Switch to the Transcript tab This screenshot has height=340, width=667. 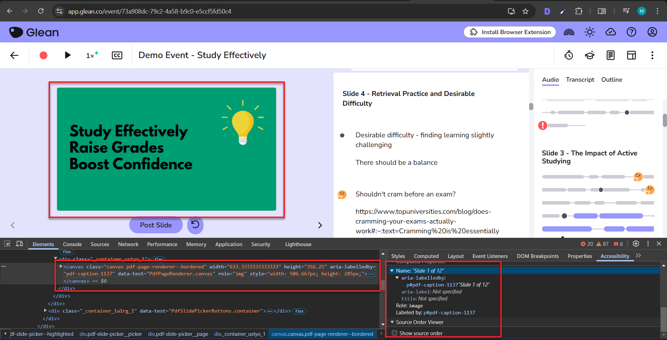(x=580, y=80)
